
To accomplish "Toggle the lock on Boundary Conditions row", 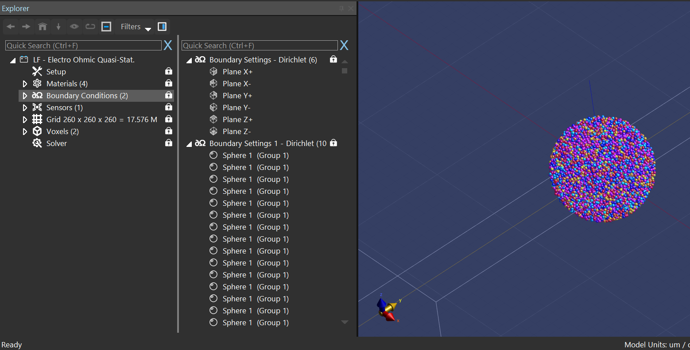I will (x=168, y=95).
